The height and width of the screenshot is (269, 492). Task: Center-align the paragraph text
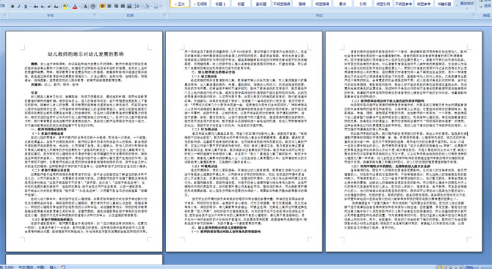109,7
